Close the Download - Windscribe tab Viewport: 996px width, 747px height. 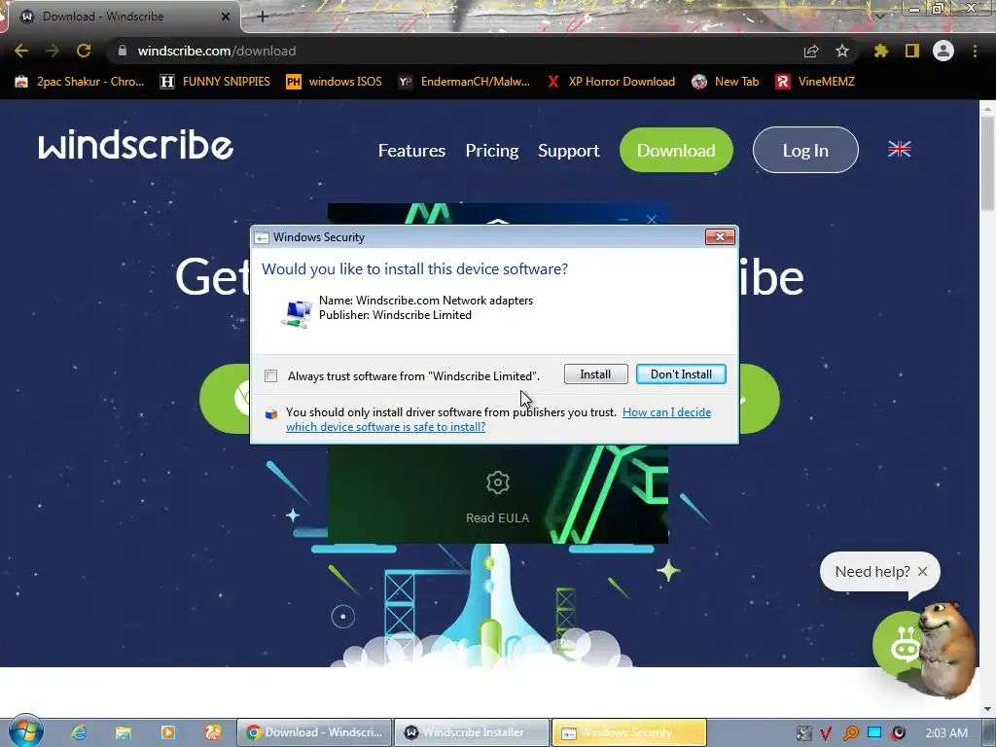coord(226,17)
